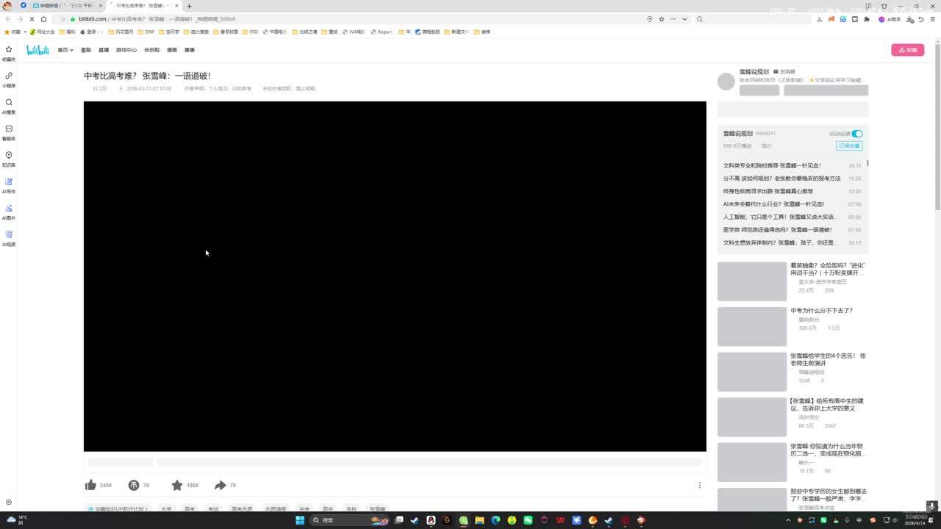Click the bilibili logo in header
941x529 pixels.
tap(37, 50)
